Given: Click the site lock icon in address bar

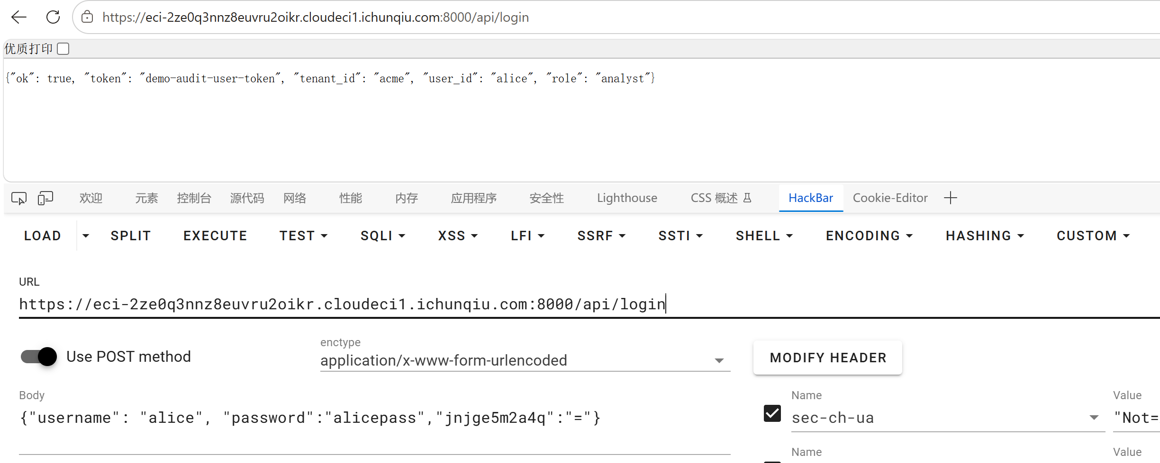Looking at the screenshot, I should coord(87,17).
